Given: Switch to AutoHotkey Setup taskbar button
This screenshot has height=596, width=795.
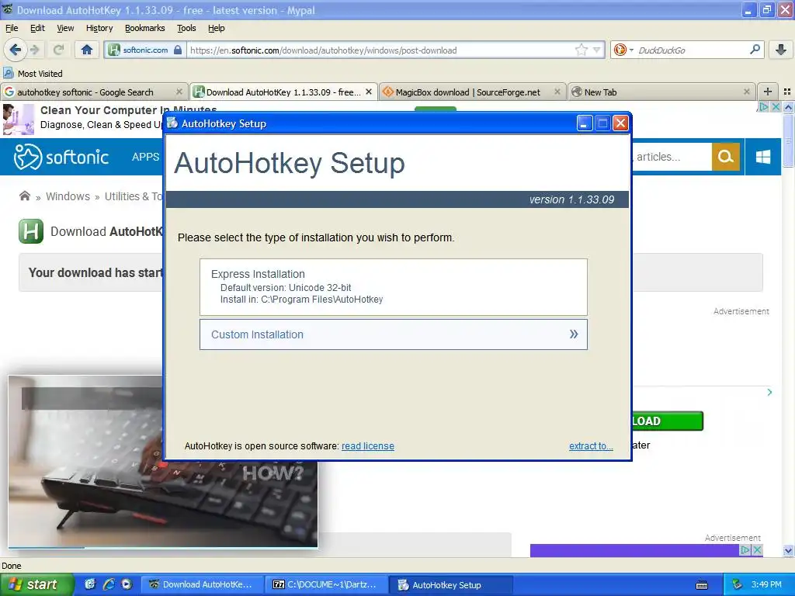Looking at the screenshot, I should (x=451, y=584).
